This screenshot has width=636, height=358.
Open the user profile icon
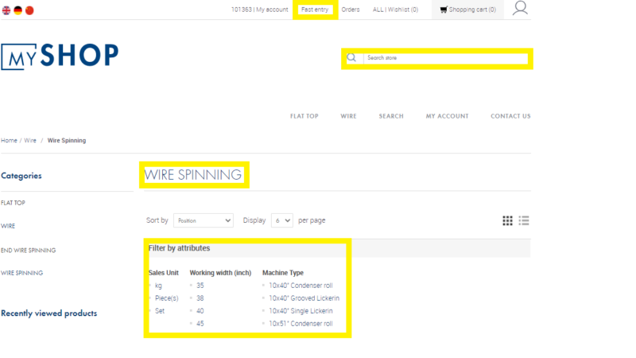tap(520, 9)
